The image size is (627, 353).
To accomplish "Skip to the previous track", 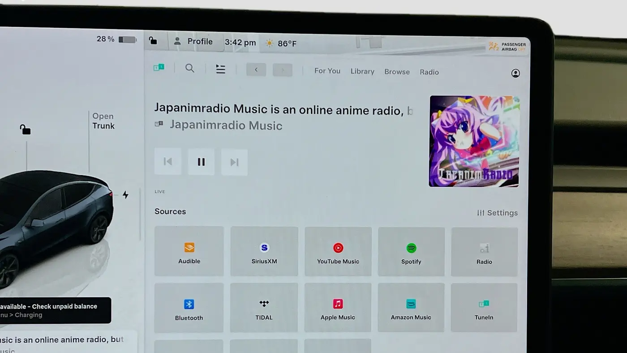I will [x=168, y=161].
